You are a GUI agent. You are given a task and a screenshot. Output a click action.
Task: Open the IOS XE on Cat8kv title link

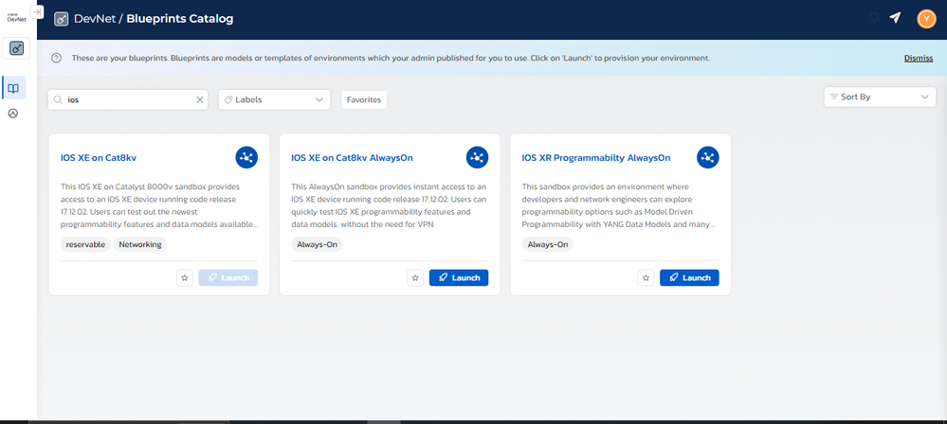coord(99,158)
